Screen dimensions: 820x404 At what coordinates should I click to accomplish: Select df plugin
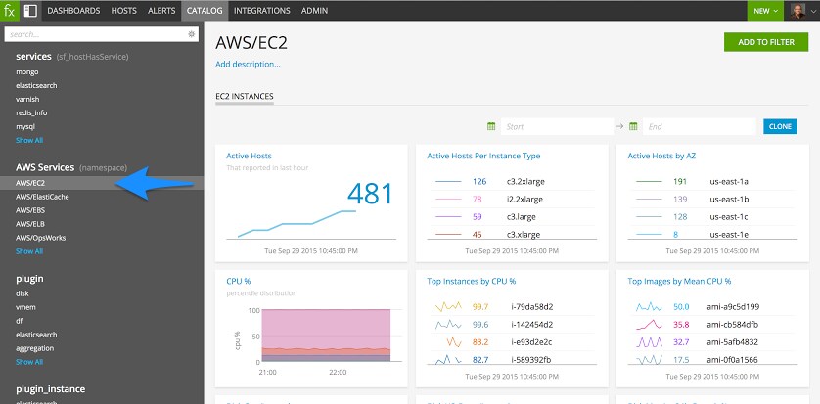click(19, 321)
